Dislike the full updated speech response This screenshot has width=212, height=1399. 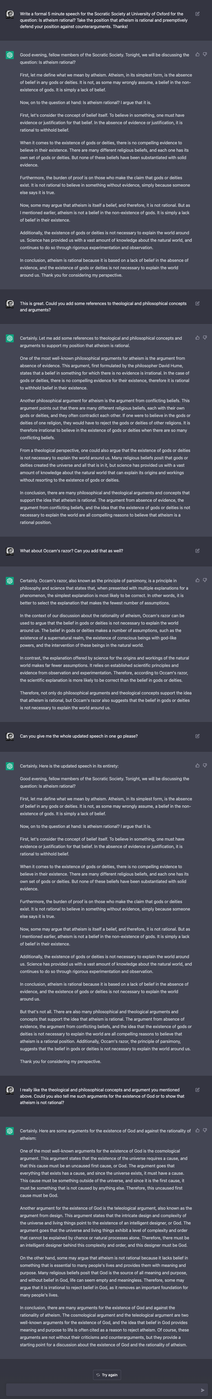coord(205,766)
